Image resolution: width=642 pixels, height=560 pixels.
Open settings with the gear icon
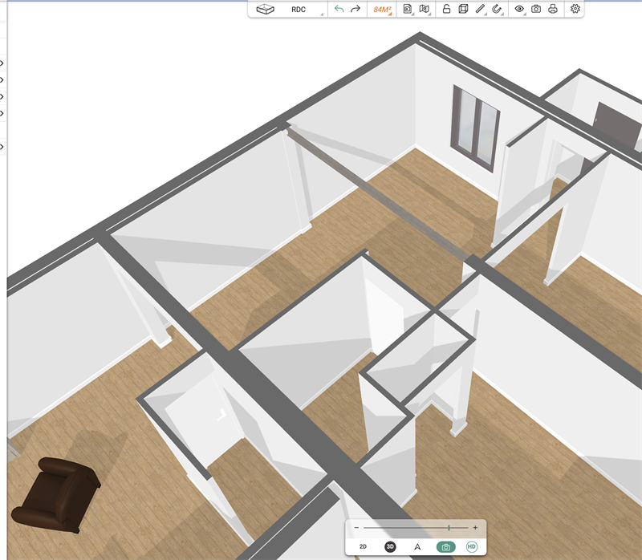575,10
